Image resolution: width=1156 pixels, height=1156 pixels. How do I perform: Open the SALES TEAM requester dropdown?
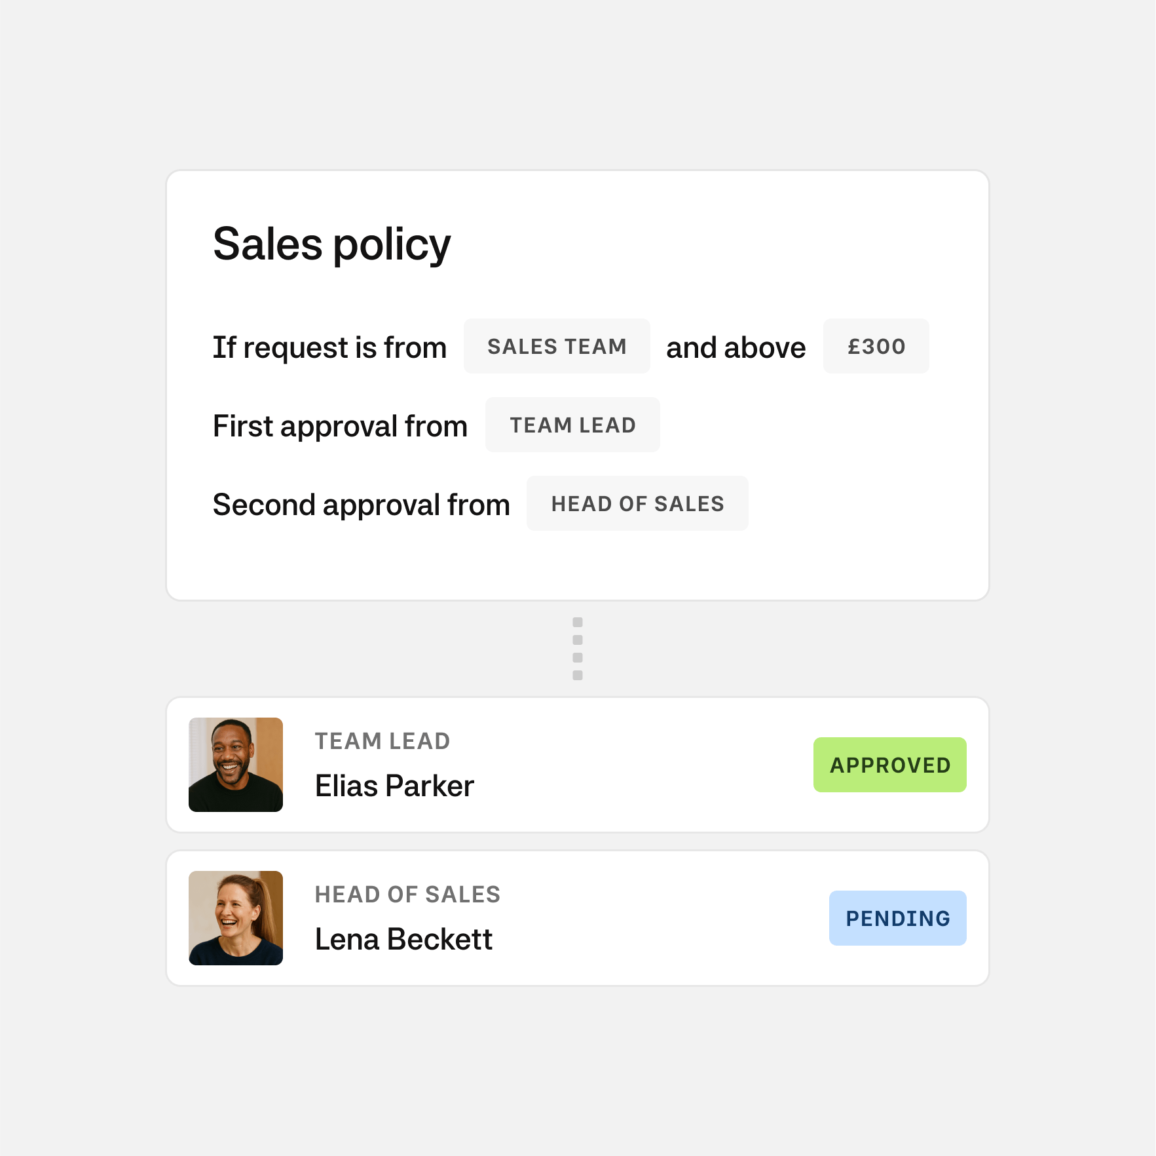pyautogui.click(x=557, y=347)
